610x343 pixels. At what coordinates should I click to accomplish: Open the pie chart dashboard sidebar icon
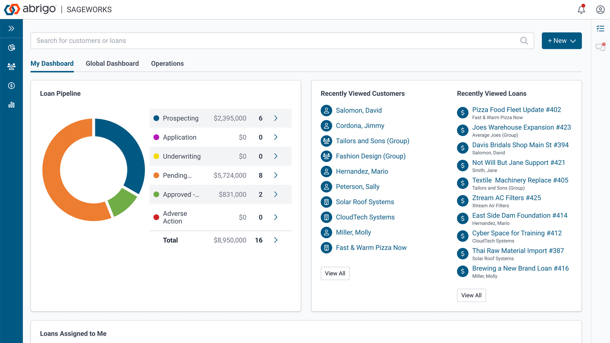[11, 48]
